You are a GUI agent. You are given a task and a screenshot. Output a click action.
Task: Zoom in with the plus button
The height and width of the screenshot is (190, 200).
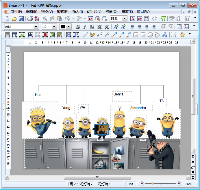179,184
